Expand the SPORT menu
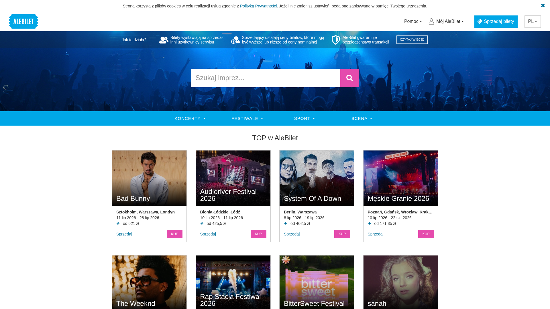 pyautogui.click(x=305, y=118)
